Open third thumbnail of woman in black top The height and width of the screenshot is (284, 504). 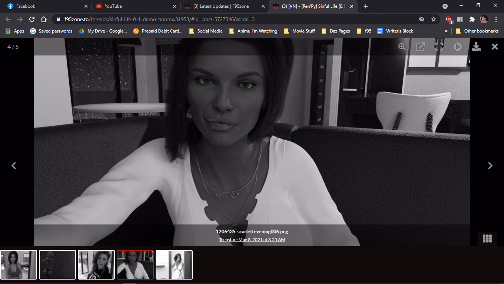coord(96,265)
